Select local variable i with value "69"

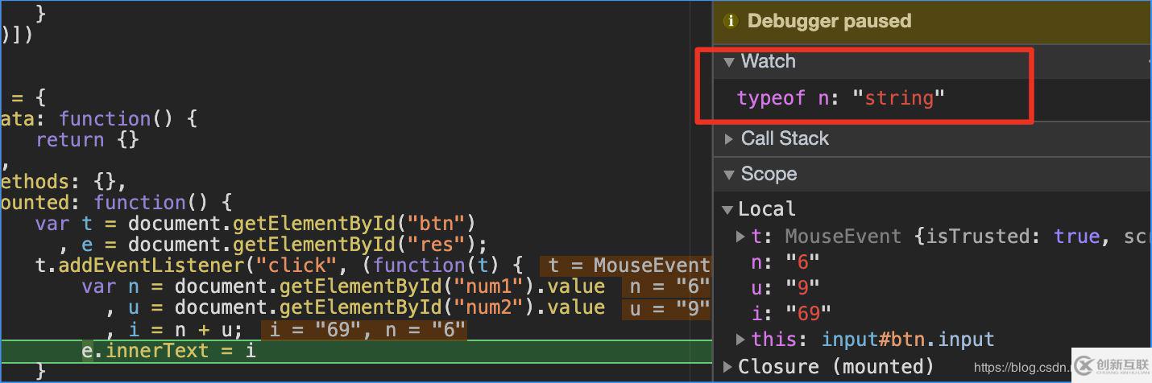(790, 312)
